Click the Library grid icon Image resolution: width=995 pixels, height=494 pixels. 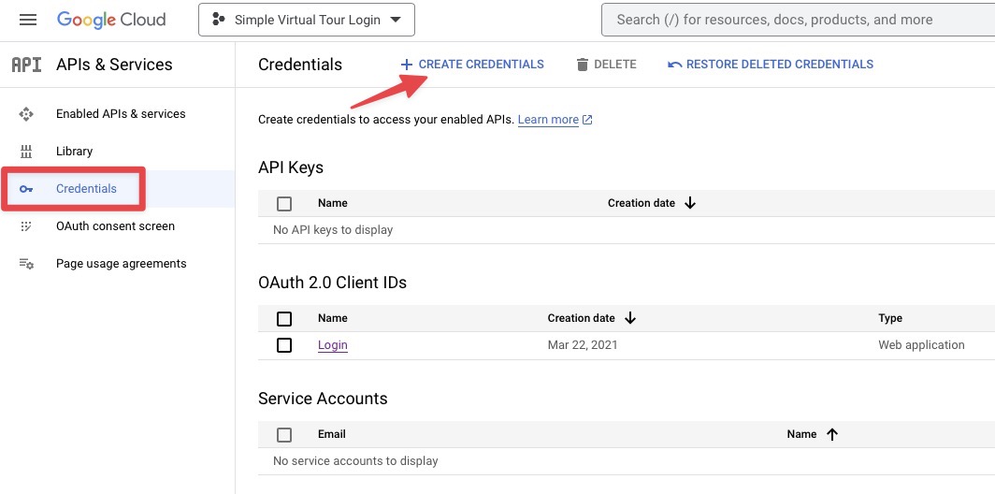[x=26, y=152]
